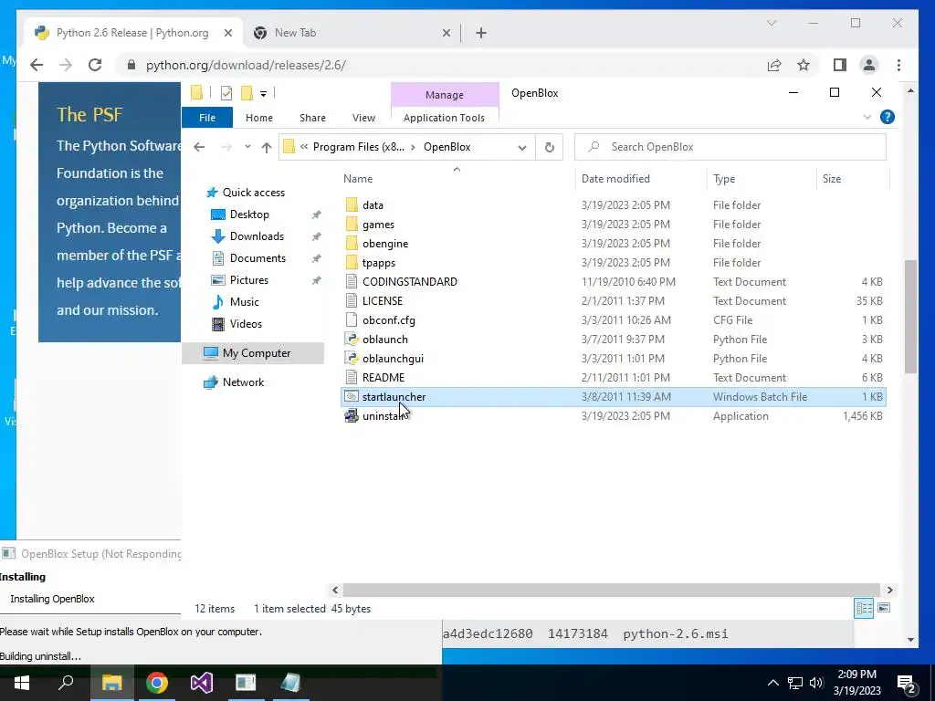The height and width of the screenshot is (701, 935).
Task: Expand the address bar history dropdown
Action: tap(521, 147)
